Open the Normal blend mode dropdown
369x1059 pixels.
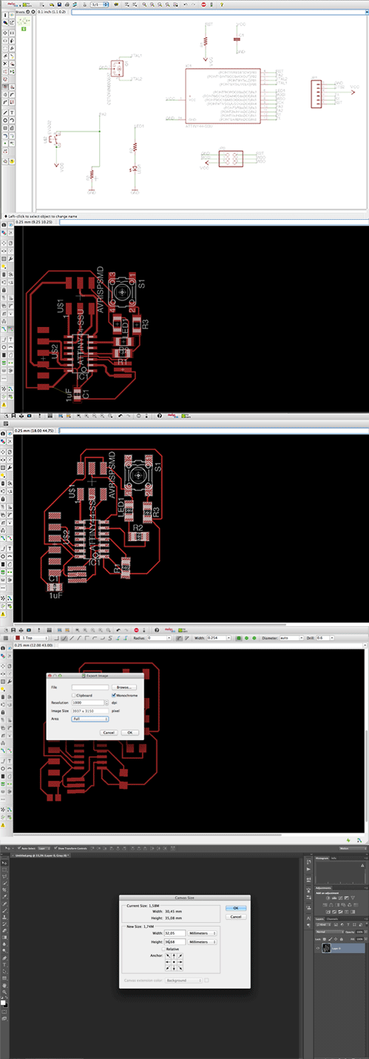coord(330,932)
